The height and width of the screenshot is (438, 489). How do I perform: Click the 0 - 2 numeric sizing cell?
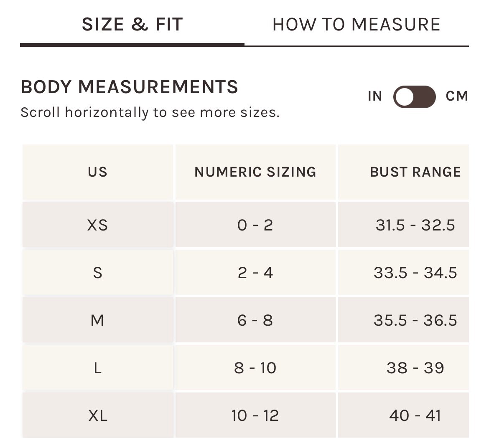[x=255, y=225]
